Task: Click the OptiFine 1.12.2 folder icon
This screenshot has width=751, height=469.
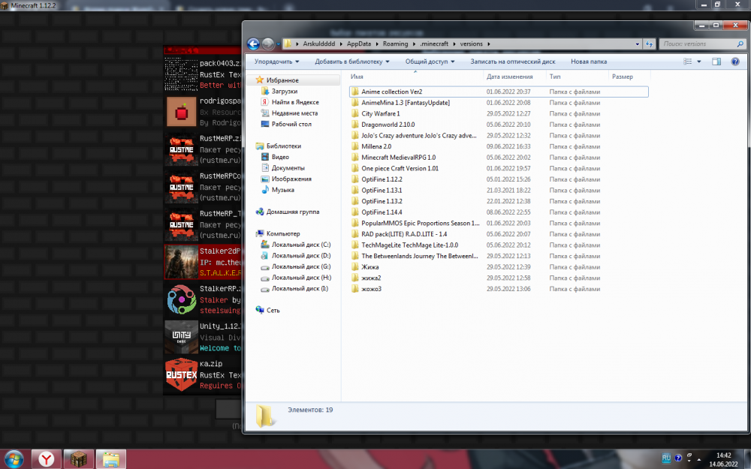Action: (355, 179)
